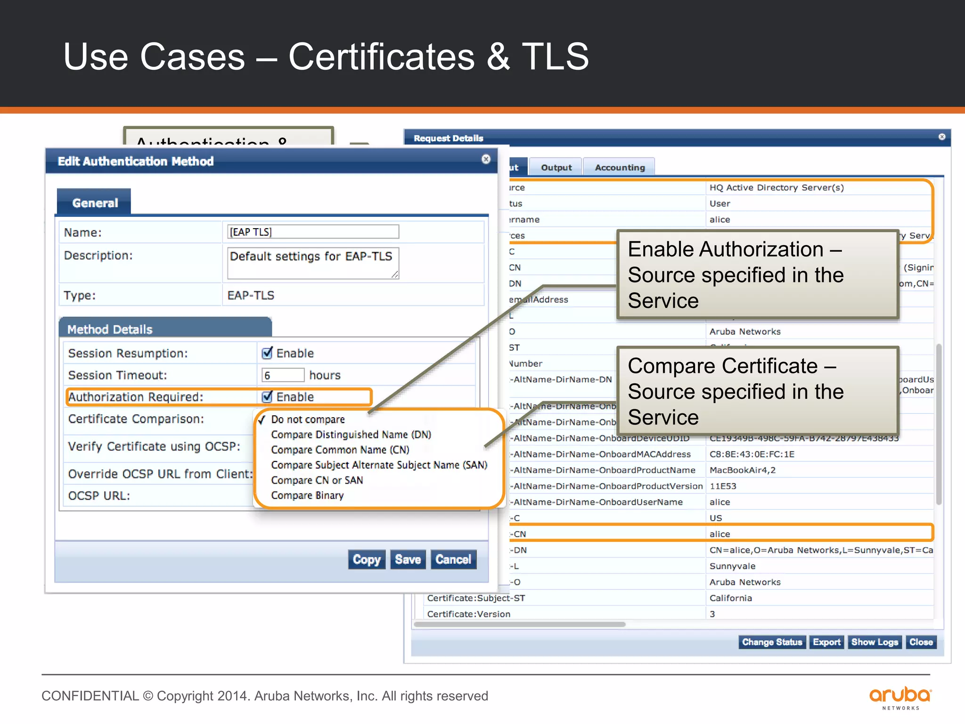Click the 'AltName-DirName-OnboardUserName' row label
This screenshot has width=965, height=724.
click(x=597, y=502)
